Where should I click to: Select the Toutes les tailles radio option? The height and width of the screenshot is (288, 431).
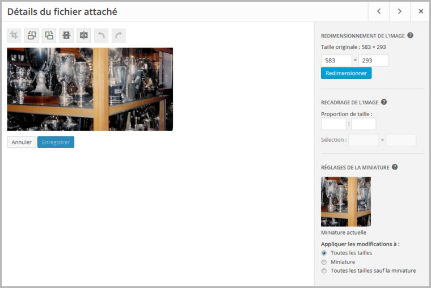coord(324,253)
